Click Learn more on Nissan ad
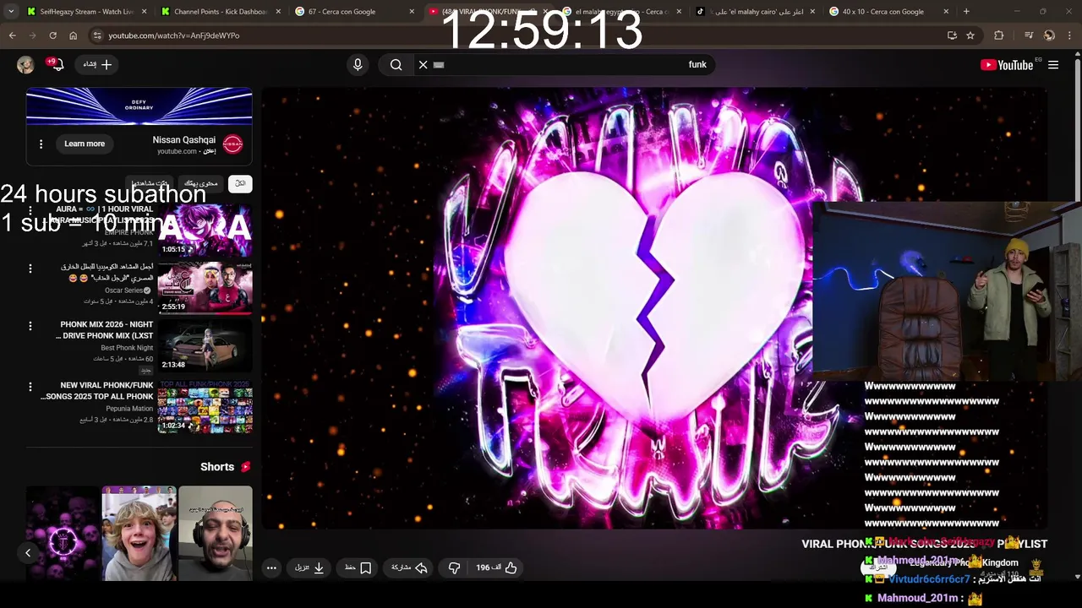 coord(85,144)
